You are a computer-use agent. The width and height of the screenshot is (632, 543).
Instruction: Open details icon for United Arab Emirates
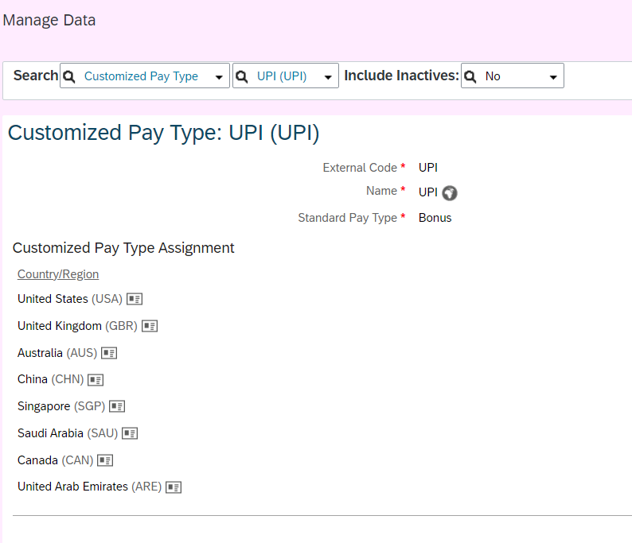tap(174, 487)
